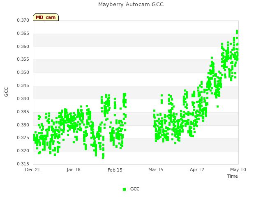Viewport: 263px width, 197px height.
Task: Click the MB_cam label tag
Action: coord(46,17)
